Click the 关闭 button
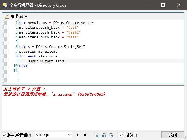The height and width of the screenshot is (140, 187). click(173, 135)
